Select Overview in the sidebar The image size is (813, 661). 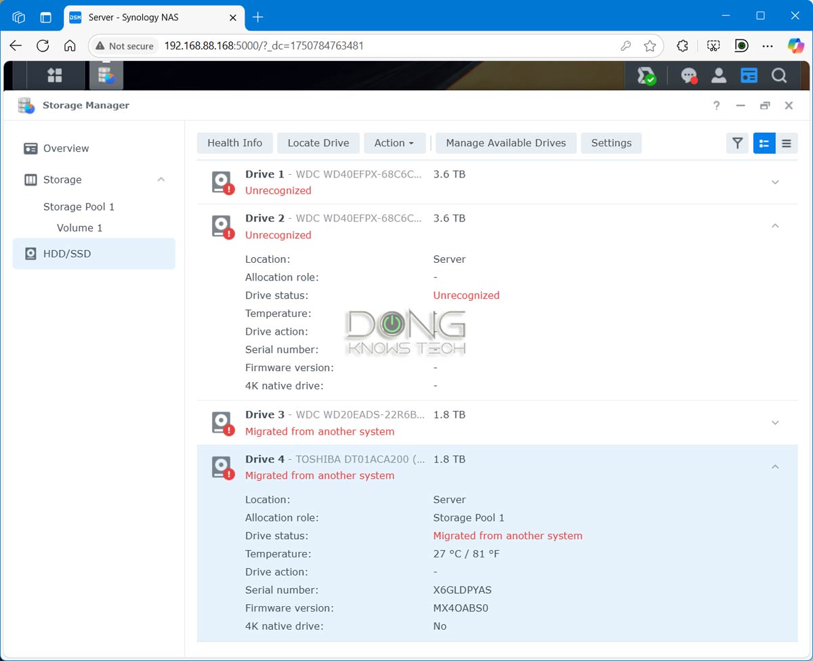pos(66,148)
